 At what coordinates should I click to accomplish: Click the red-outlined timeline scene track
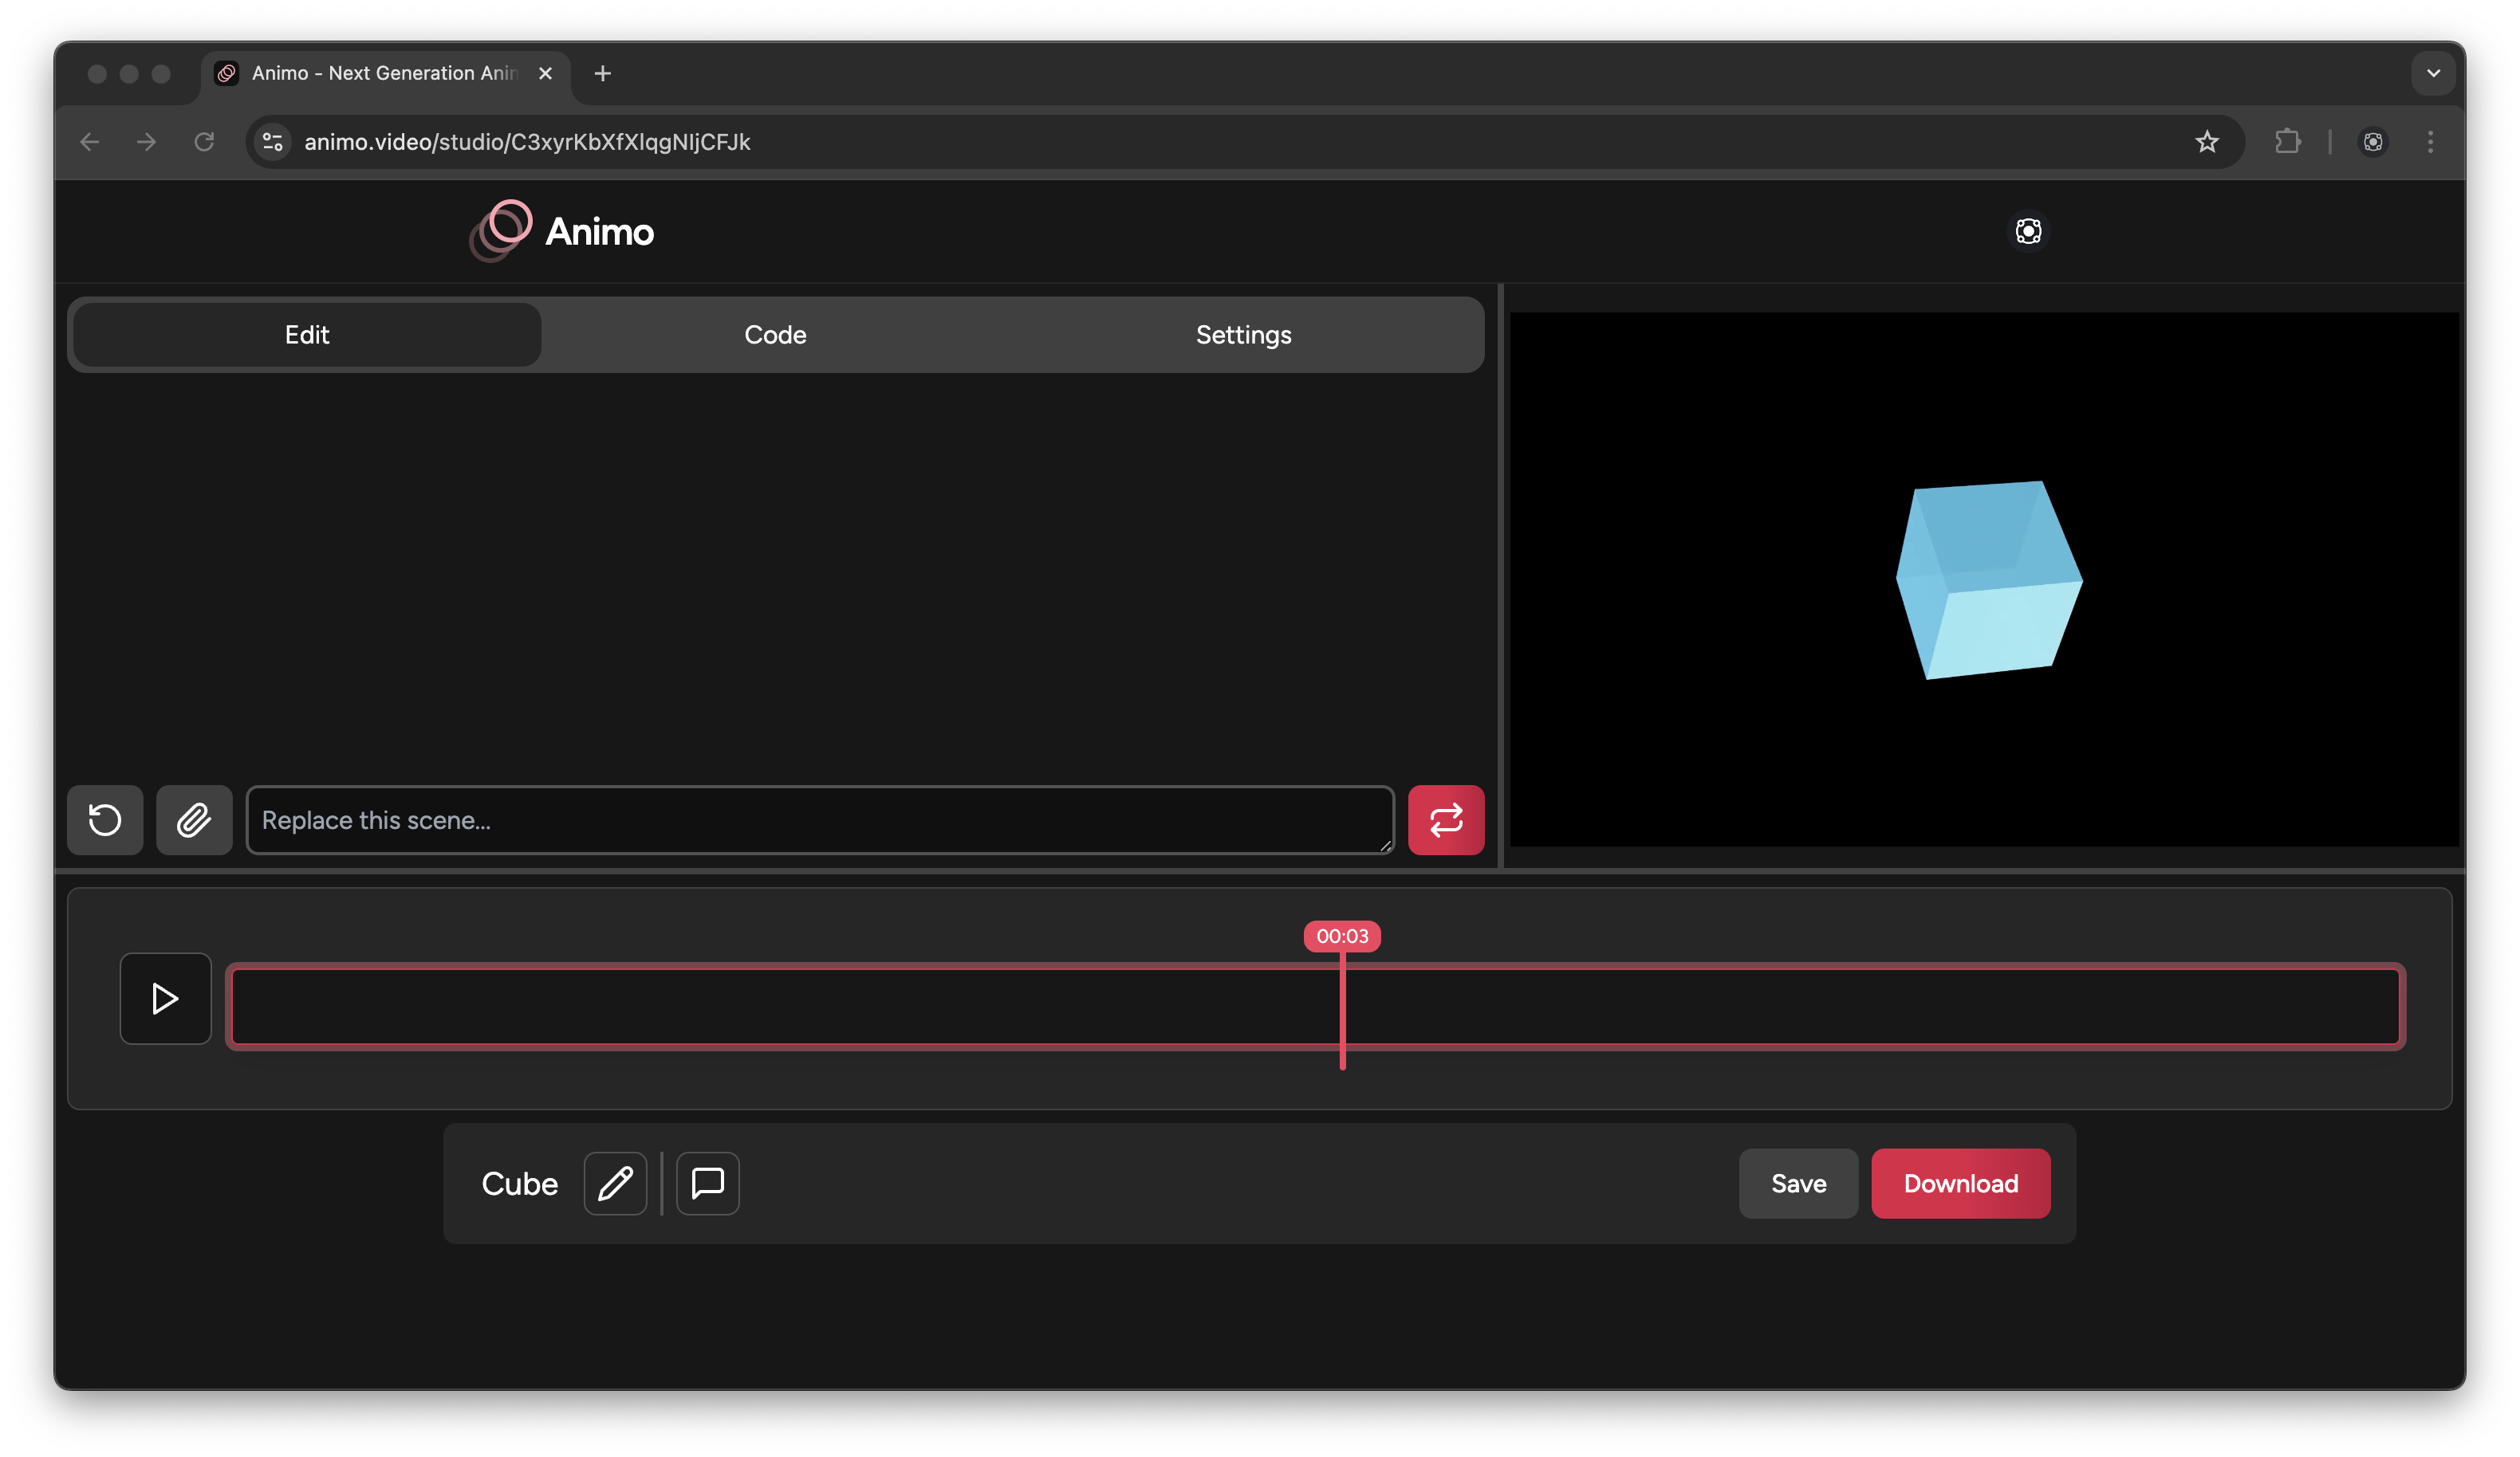[1315, 1007]
